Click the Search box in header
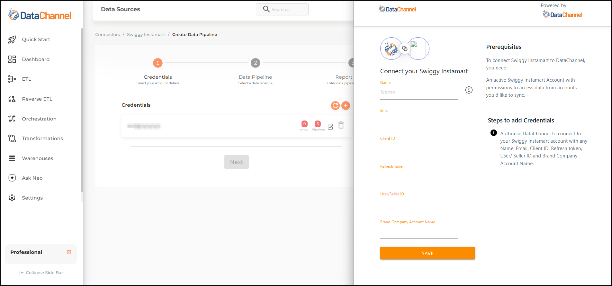The image size is (612, 286). pyautogui.click(x=282, y=9)
